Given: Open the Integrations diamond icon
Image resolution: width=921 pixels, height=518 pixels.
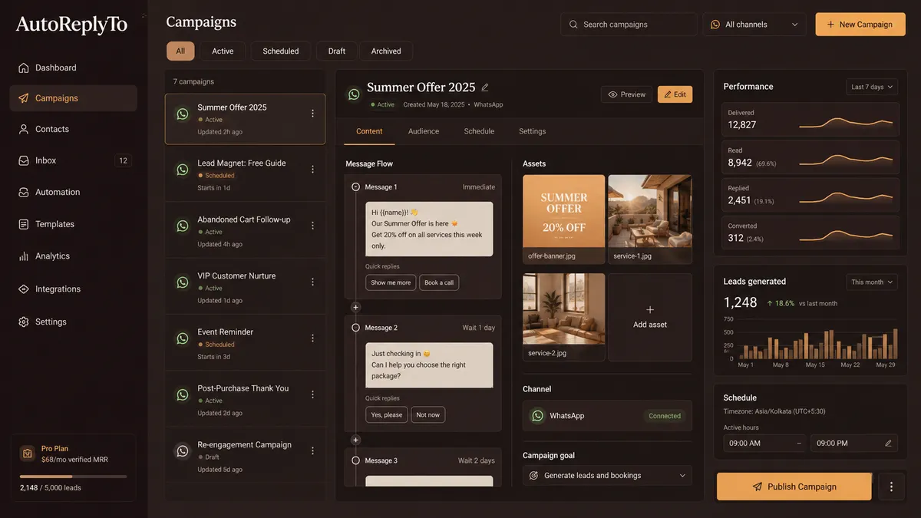Looking at the screenshot, I should [24, 289].
